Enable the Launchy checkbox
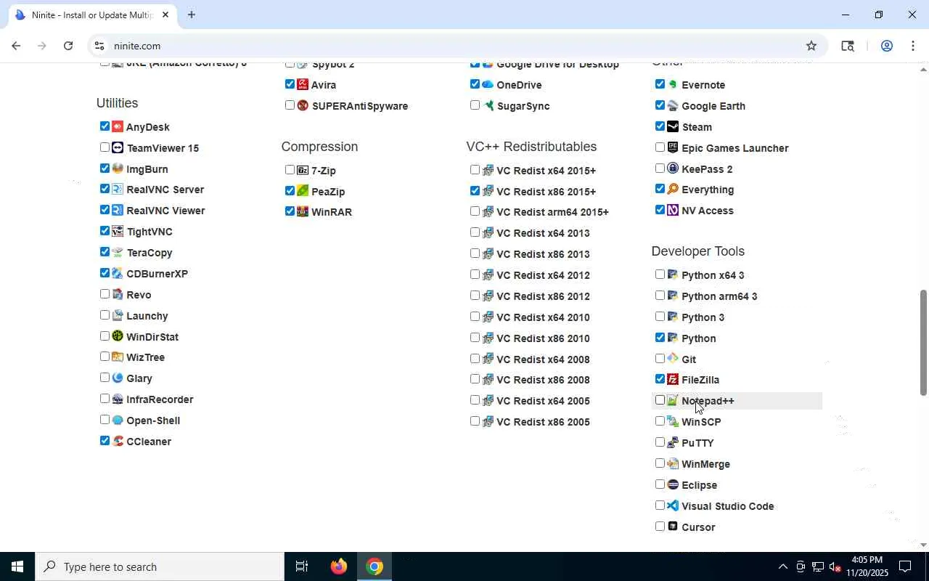929x581 pixels. tap(105, 315)
